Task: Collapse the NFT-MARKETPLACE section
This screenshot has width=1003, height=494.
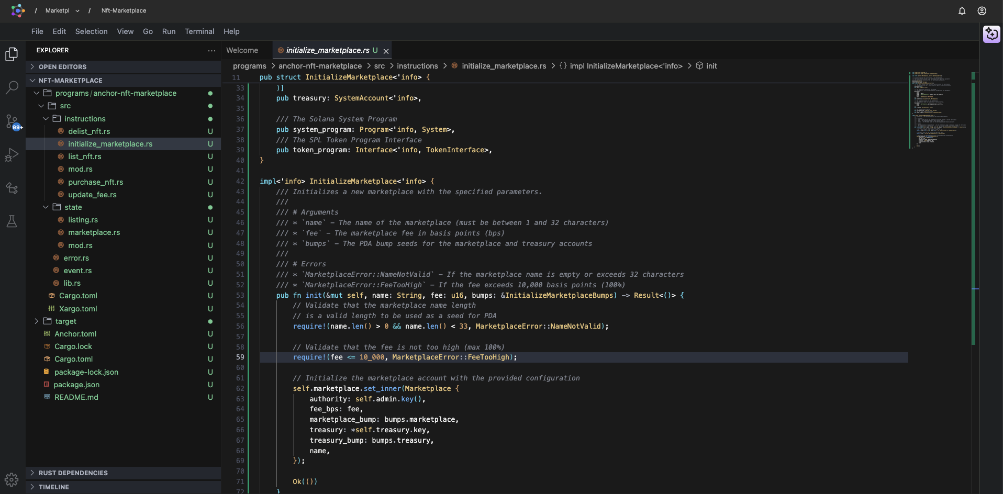Action: [x=123, y=81]
